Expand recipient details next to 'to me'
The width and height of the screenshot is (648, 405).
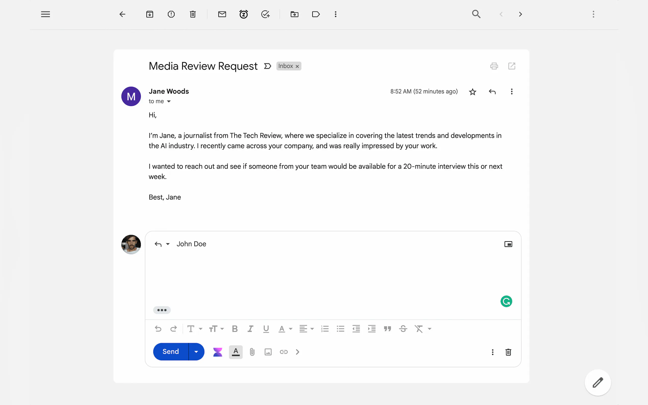(x=169, y=101)
